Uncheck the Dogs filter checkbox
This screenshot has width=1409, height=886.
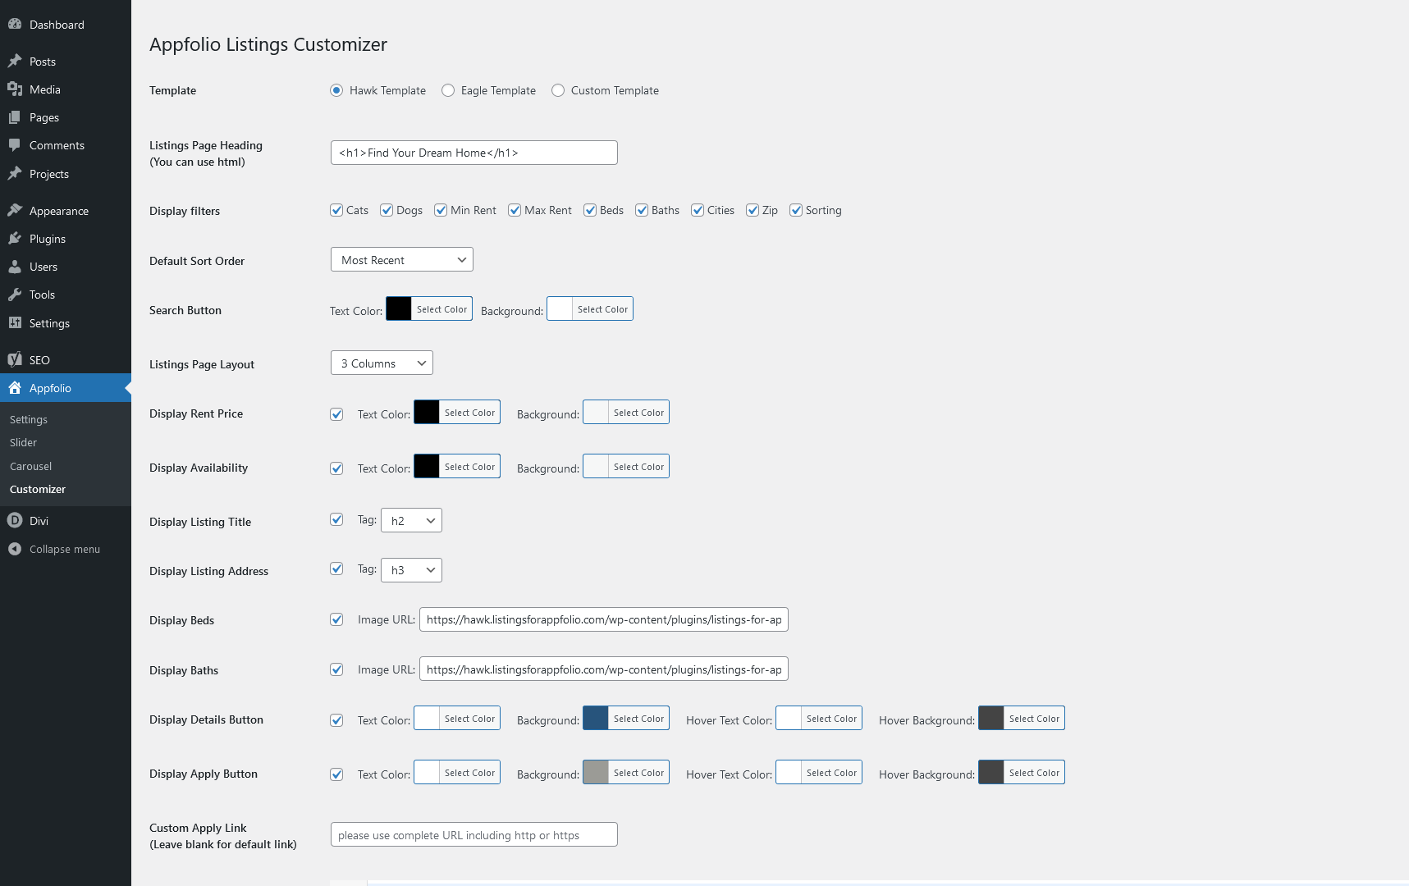387,210
